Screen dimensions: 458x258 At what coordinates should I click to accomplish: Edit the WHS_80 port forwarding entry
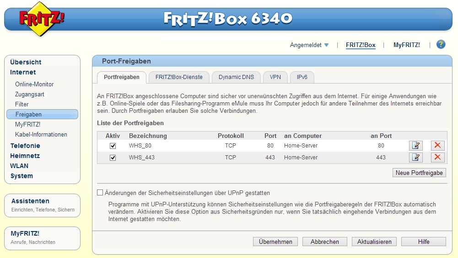415,146
